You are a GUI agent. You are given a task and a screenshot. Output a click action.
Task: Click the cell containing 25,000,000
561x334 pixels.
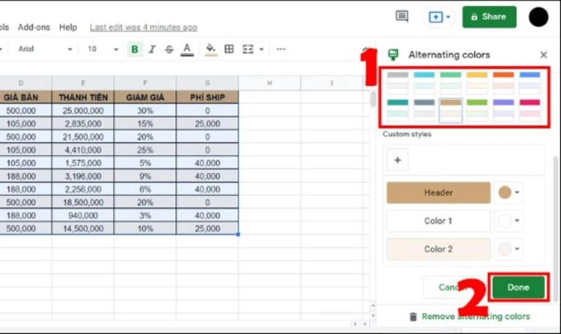[83, 110]
